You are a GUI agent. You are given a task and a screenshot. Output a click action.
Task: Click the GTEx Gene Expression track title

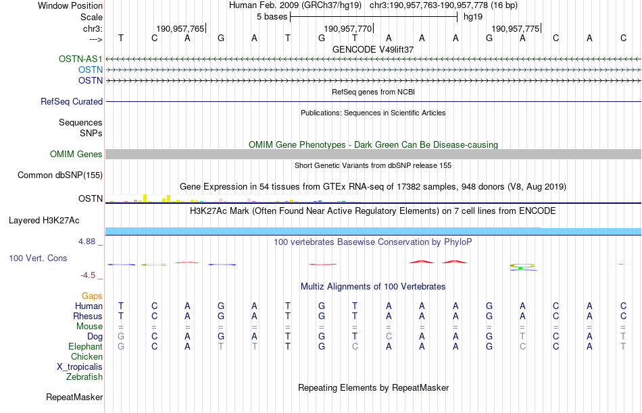[373, 187]
